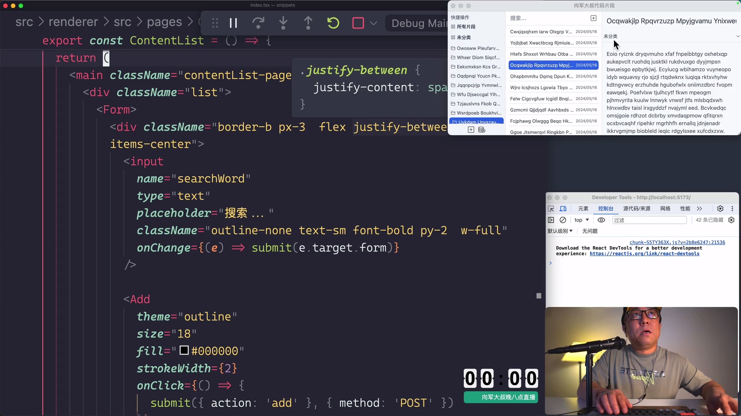The height and width of the screenshot is (416, 741).
Task: Select the inspect element tool in DevTools
Action: [x=551, y=209]
